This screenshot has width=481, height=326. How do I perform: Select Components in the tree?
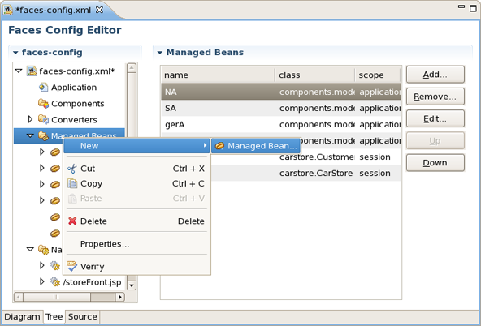pos(78,104)
